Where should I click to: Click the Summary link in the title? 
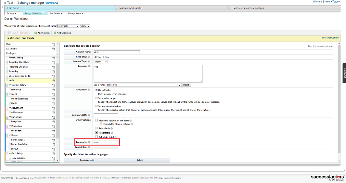[51, 3]
